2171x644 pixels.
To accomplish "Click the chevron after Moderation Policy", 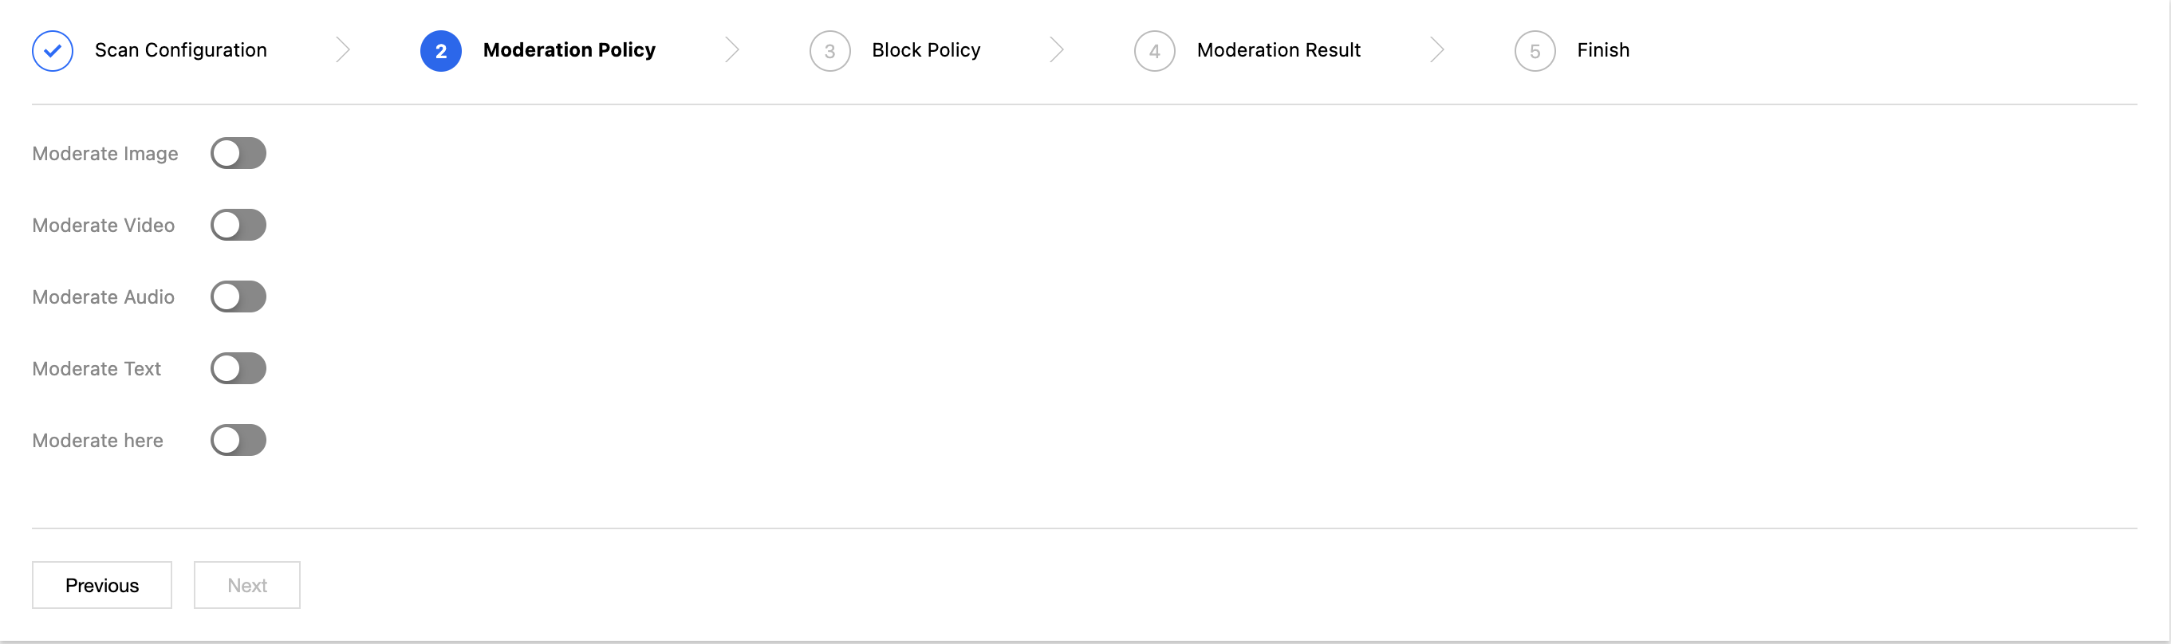I will click(731, 50).
